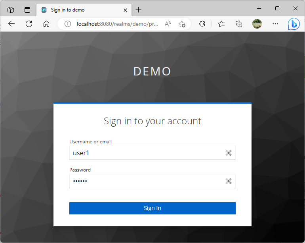Image resolution: width=305 pixels, height=243 pixels.
Task: Click the Username or email field
Action: (152, 153)
